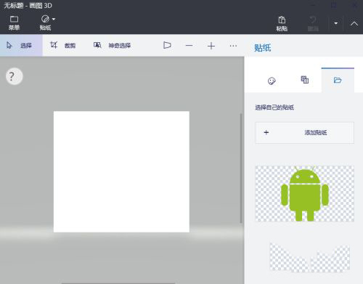The height and width of the screenshot is (284, 363).
Task: Click the white canvas area
Action: tap(121, 171)
